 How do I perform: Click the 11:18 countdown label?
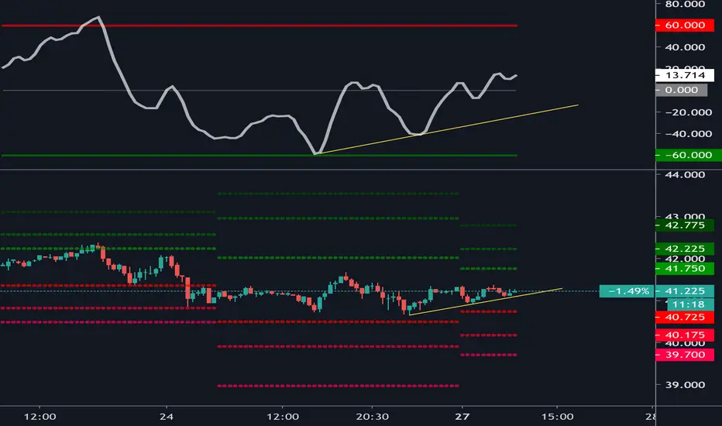point(690,304)
